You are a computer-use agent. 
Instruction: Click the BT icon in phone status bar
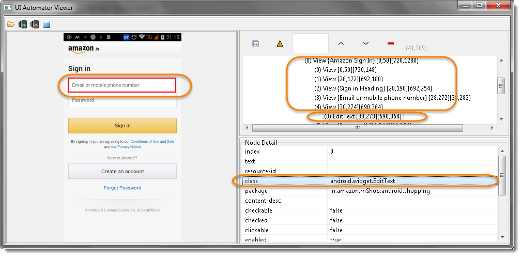pyautogui.click(x=126, y=37)
